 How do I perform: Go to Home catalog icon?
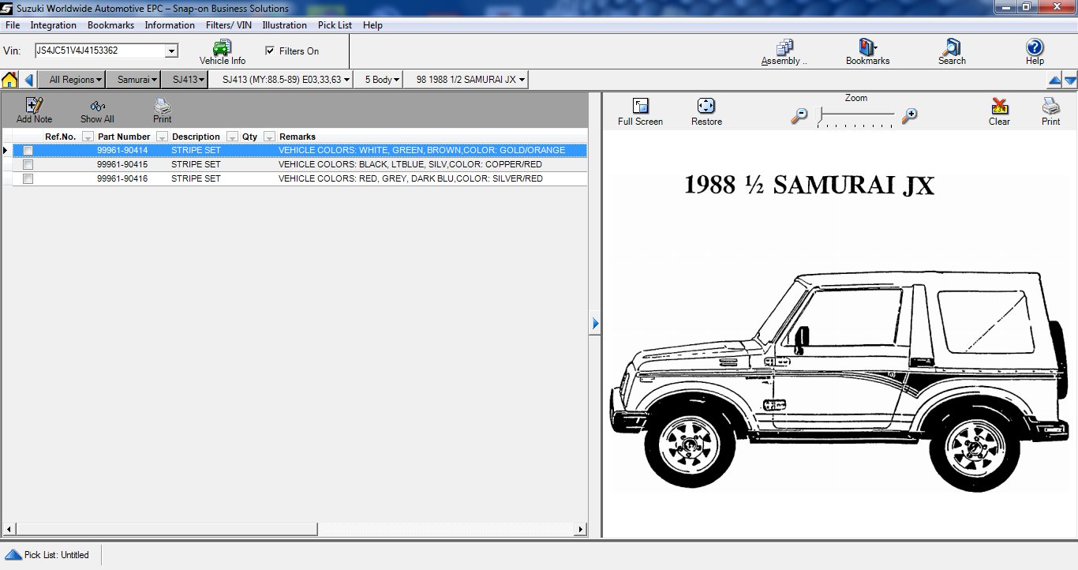pyautogui.click(x=9, y=80)
